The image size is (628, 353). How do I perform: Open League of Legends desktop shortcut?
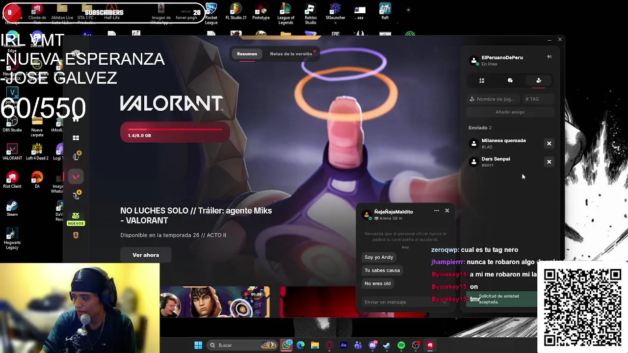tap(286, 14)
